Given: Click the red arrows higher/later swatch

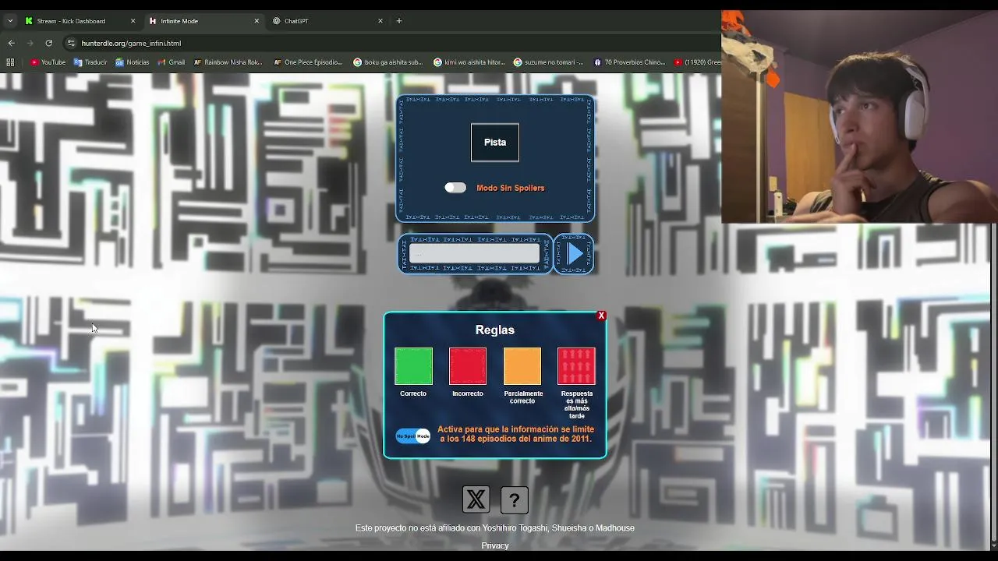Looking at the screenshot, I should pyautogui.click(x=576, y=366).
